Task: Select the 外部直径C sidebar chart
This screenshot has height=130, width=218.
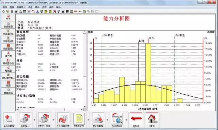Action: pyautogui.click(x=8, y=47)
